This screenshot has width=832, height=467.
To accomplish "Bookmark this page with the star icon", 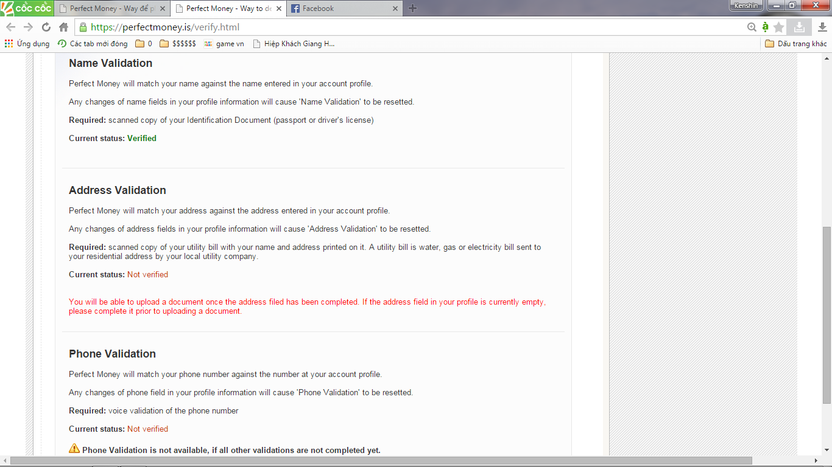I will (x=779, y=27).
